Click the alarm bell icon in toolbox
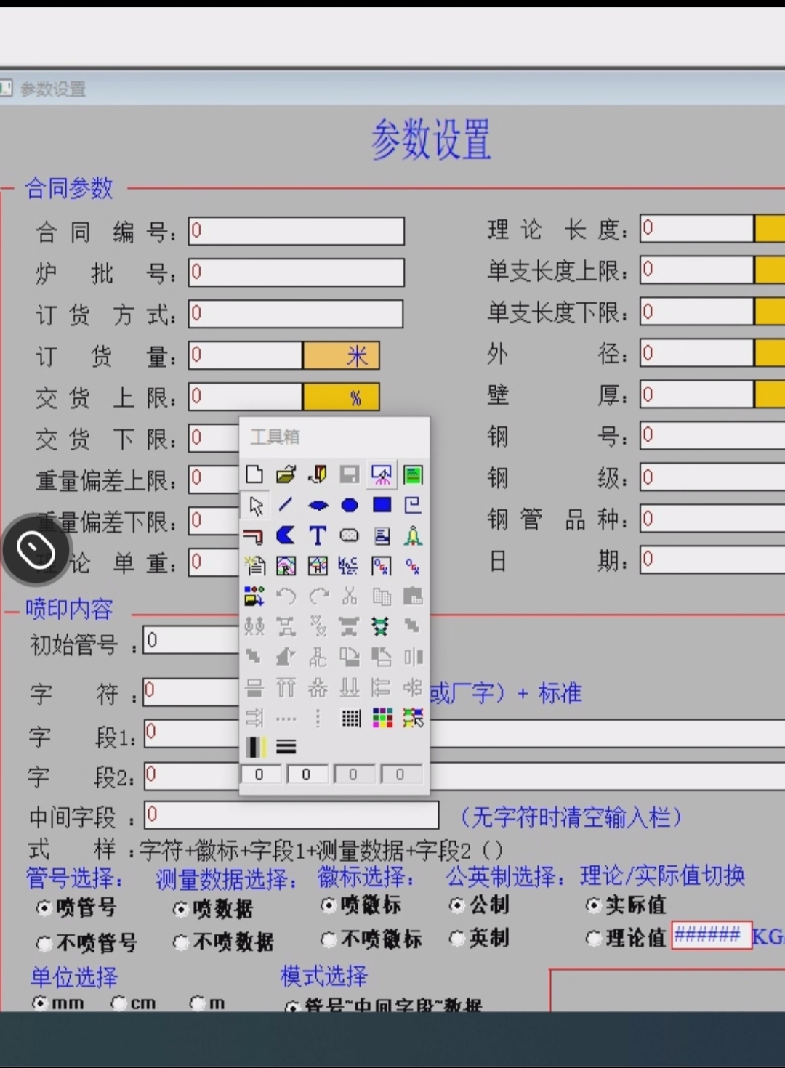The height and width of the screenshot is (1068, 785). [x=413, y=536]
